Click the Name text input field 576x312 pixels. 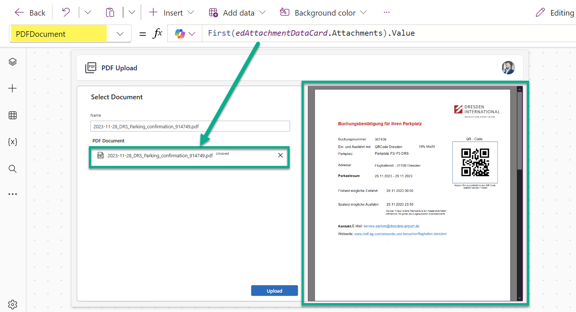tap(190, 126)
